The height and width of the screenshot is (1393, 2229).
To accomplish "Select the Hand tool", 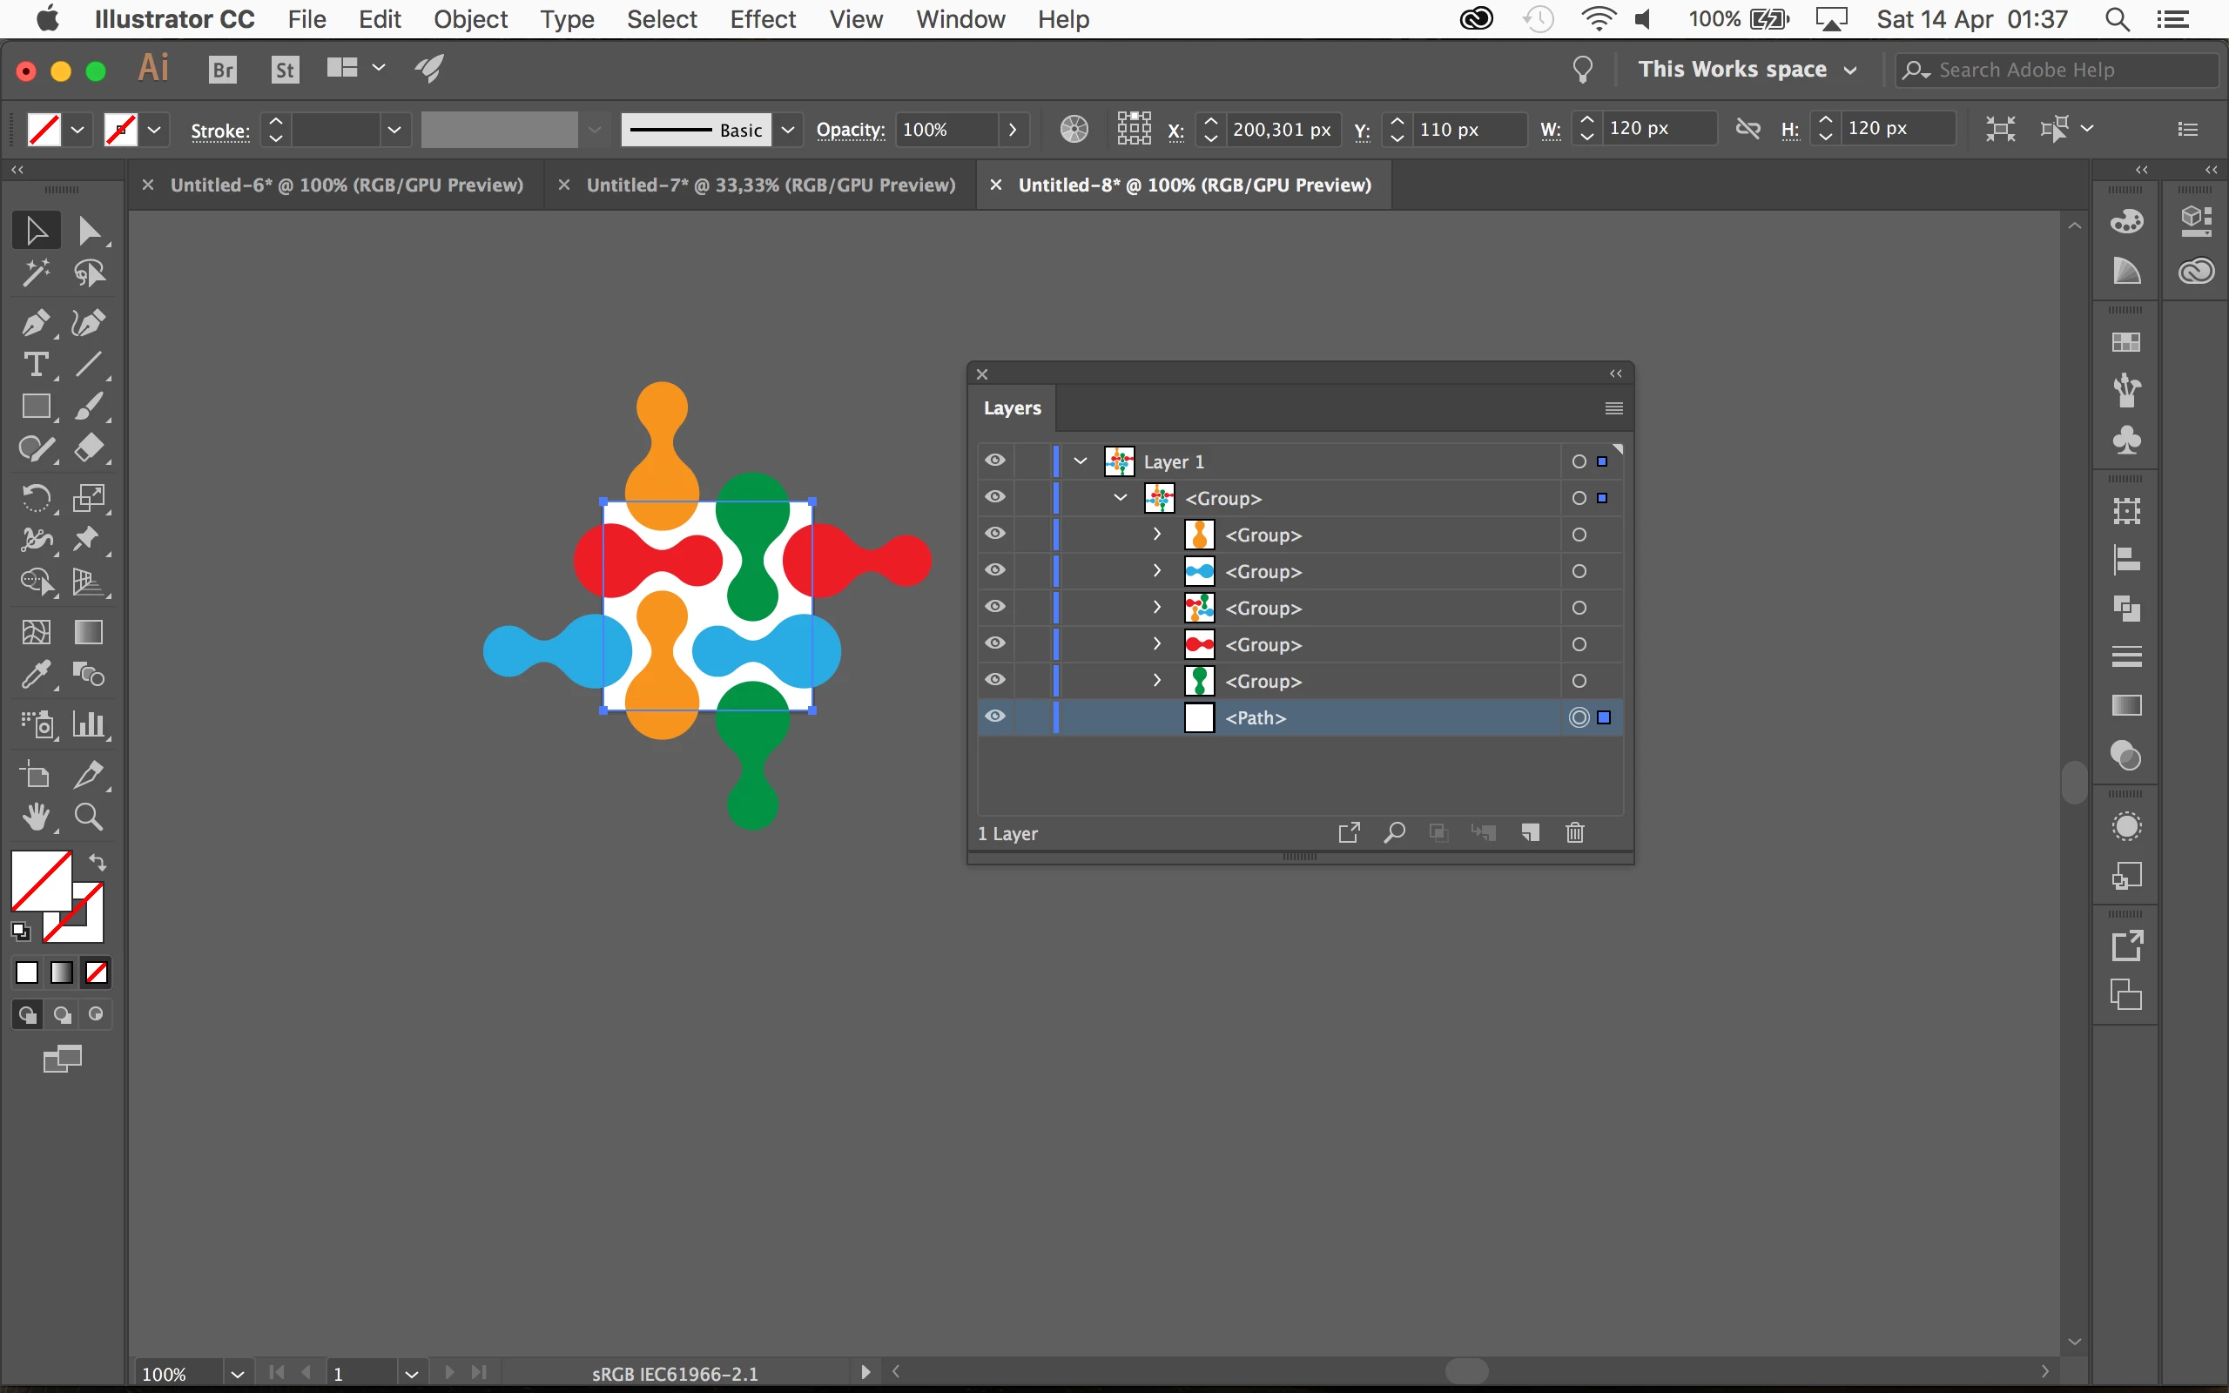I will point(35,818).
